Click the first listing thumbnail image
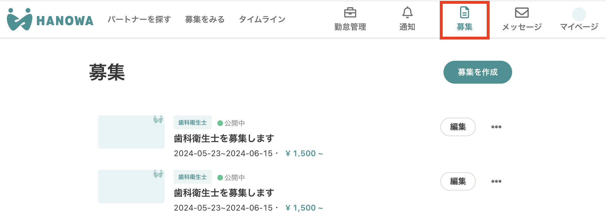This screenshot has height=216, width=606. pyautogui.click(x=131, y=132)
